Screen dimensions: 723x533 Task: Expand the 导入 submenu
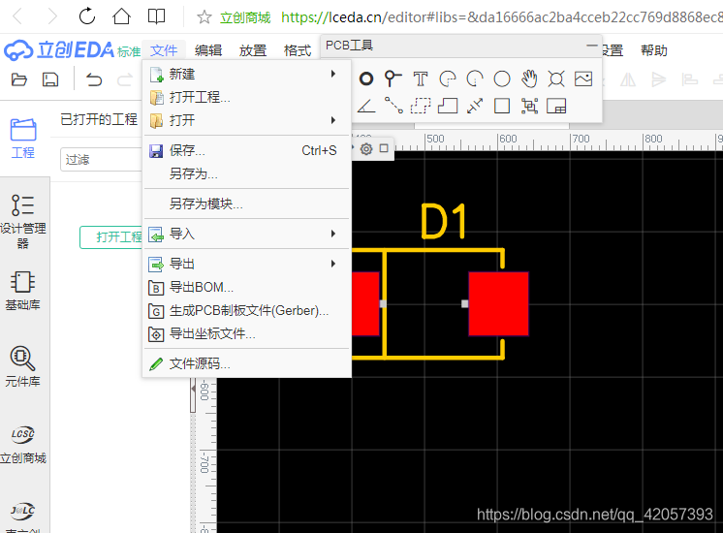[247, 234]
